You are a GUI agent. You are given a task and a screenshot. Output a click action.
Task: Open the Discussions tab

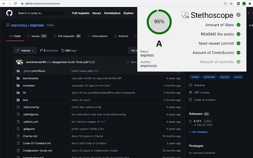tap(98, 36)
